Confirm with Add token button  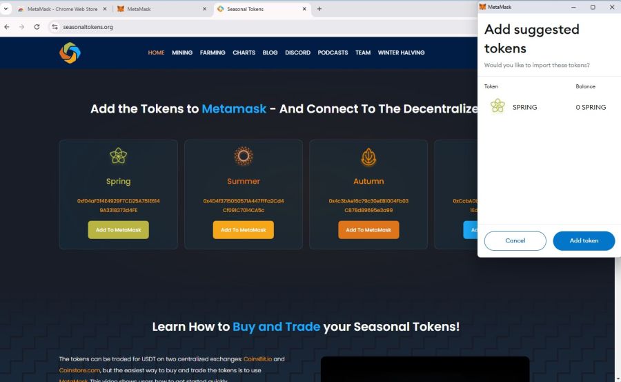pos(584,241)
